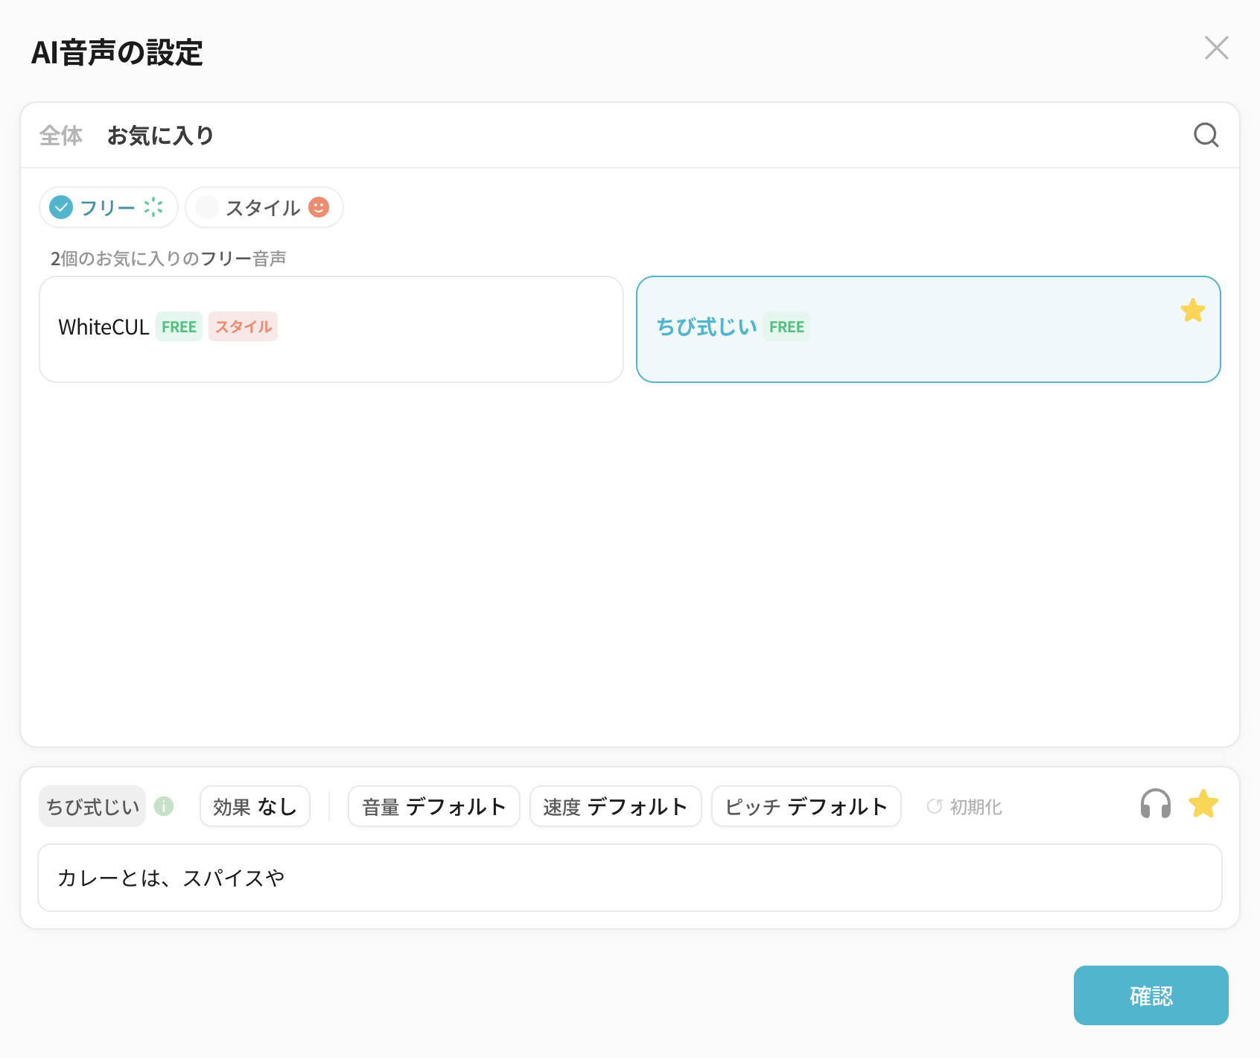Open the ピッチ デフォルト dropdown
The image size is (1260, 1058).
806,806
